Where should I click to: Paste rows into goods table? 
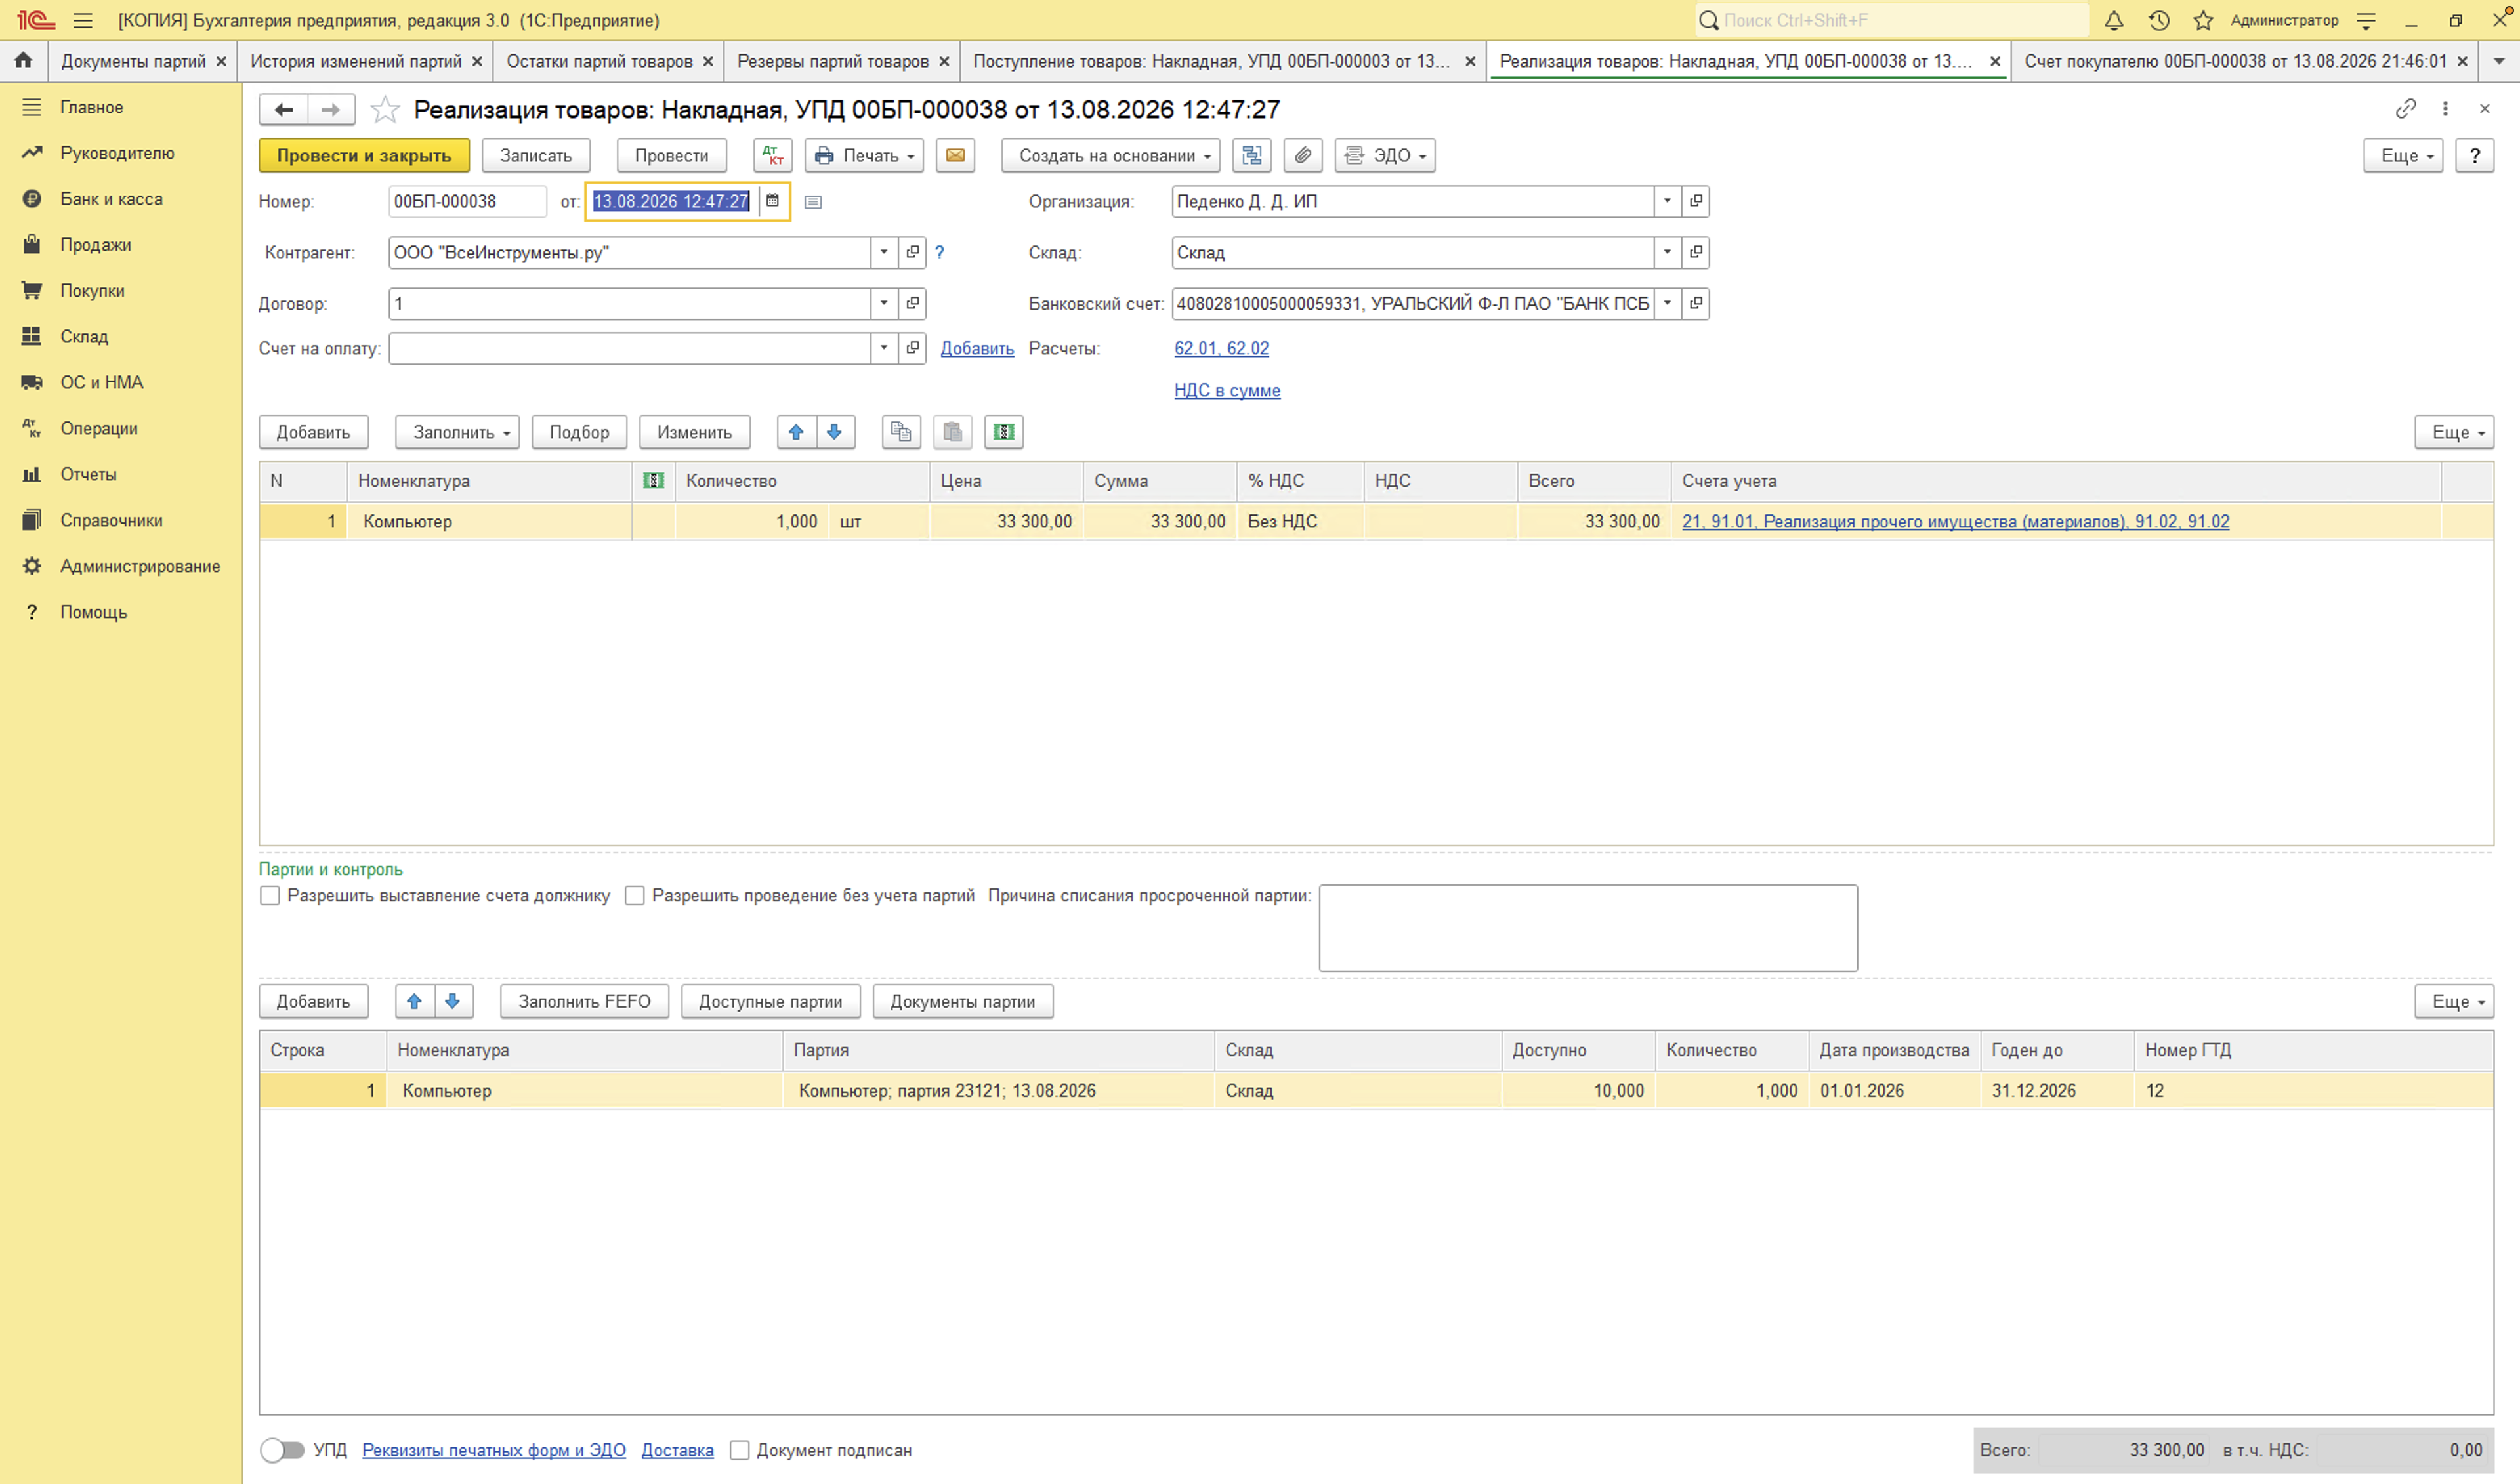[953, 432]
